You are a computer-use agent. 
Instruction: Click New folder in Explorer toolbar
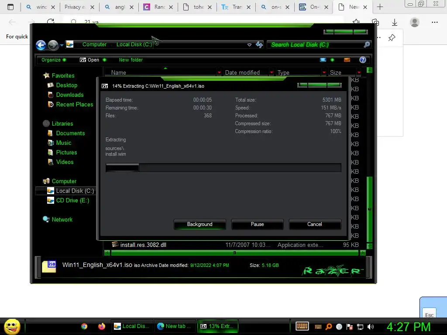[131, 60]
